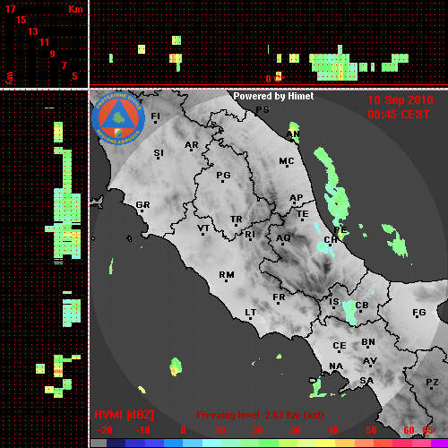
Task: Click the MC city label
Action: [x=287, y=161]
